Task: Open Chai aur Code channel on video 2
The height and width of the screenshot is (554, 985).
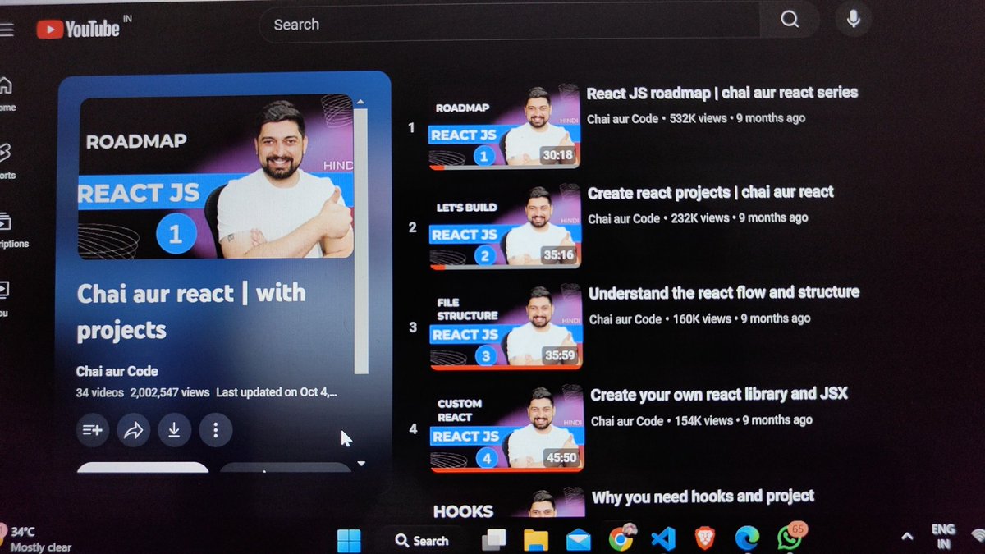Action: click(624, 218)
